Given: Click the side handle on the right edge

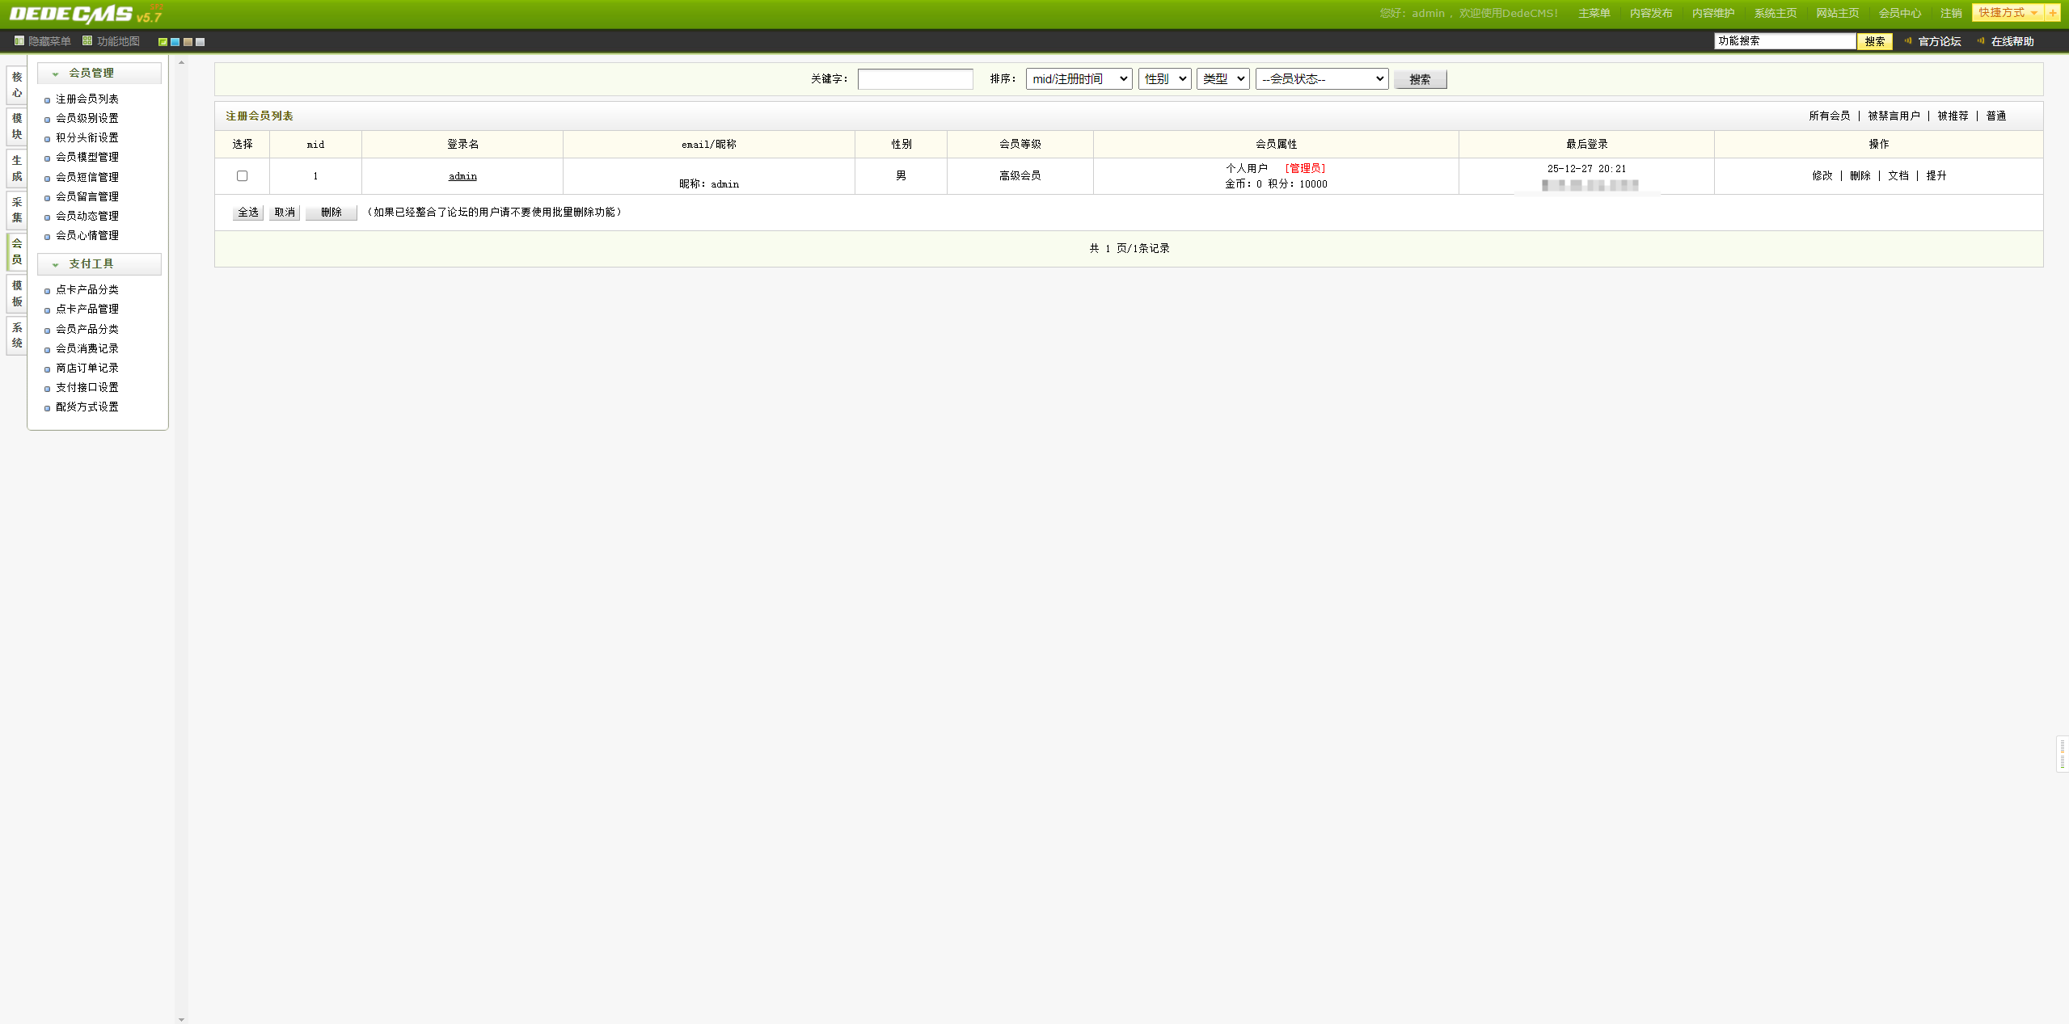Looking at the screenshot, I should click(2063, 754).
